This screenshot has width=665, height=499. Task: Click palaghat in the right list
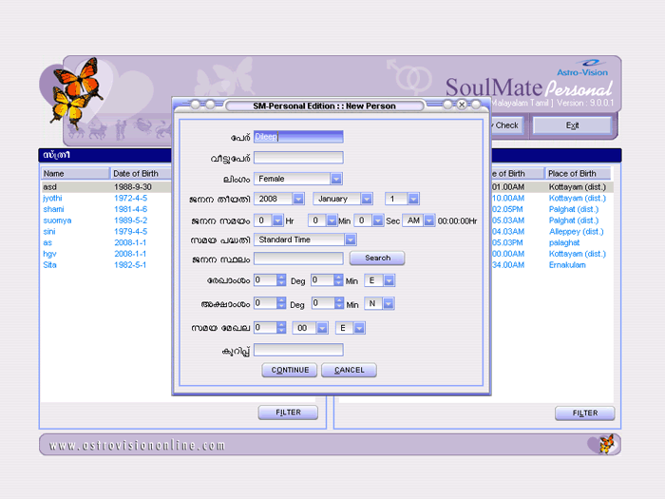tap(564, 242)
